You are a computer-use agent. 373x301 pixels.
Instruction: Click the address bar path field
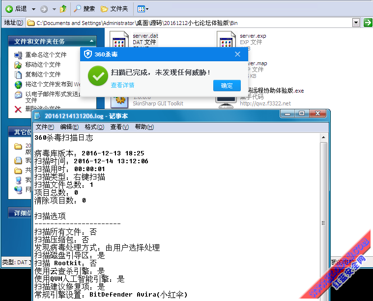coord(189,23)
